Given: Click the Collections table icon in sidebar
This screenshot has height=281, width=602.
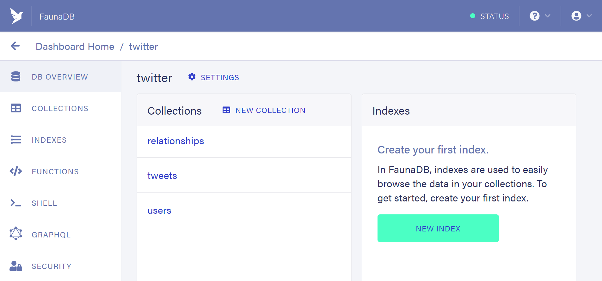Looking at the screenshot, I should pyautogui.click(x=16, y=108).
